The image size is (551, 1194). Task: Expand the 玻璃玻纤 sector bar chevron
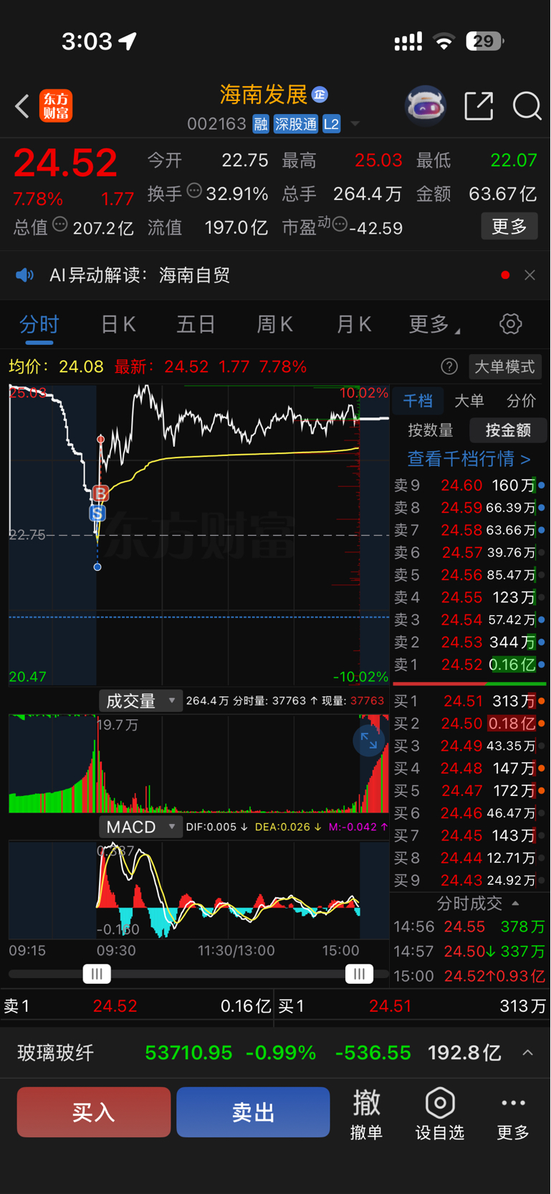(528, 1053)
